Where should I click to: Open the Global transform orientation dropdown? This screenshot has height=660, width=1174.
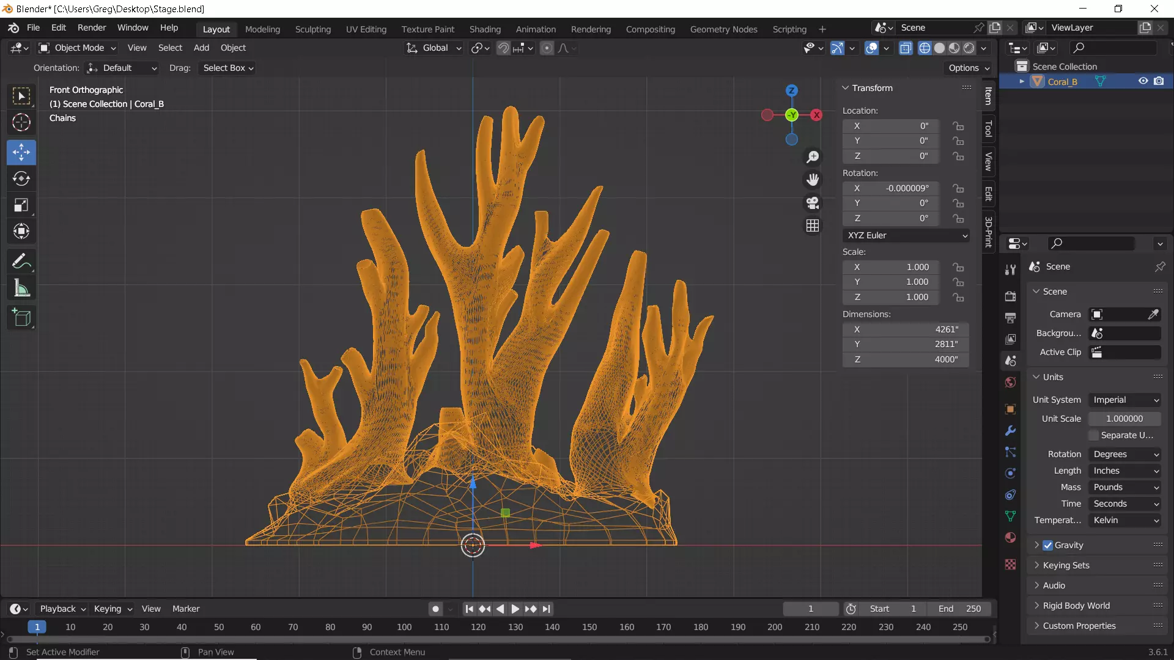click(x=434, y=48)
